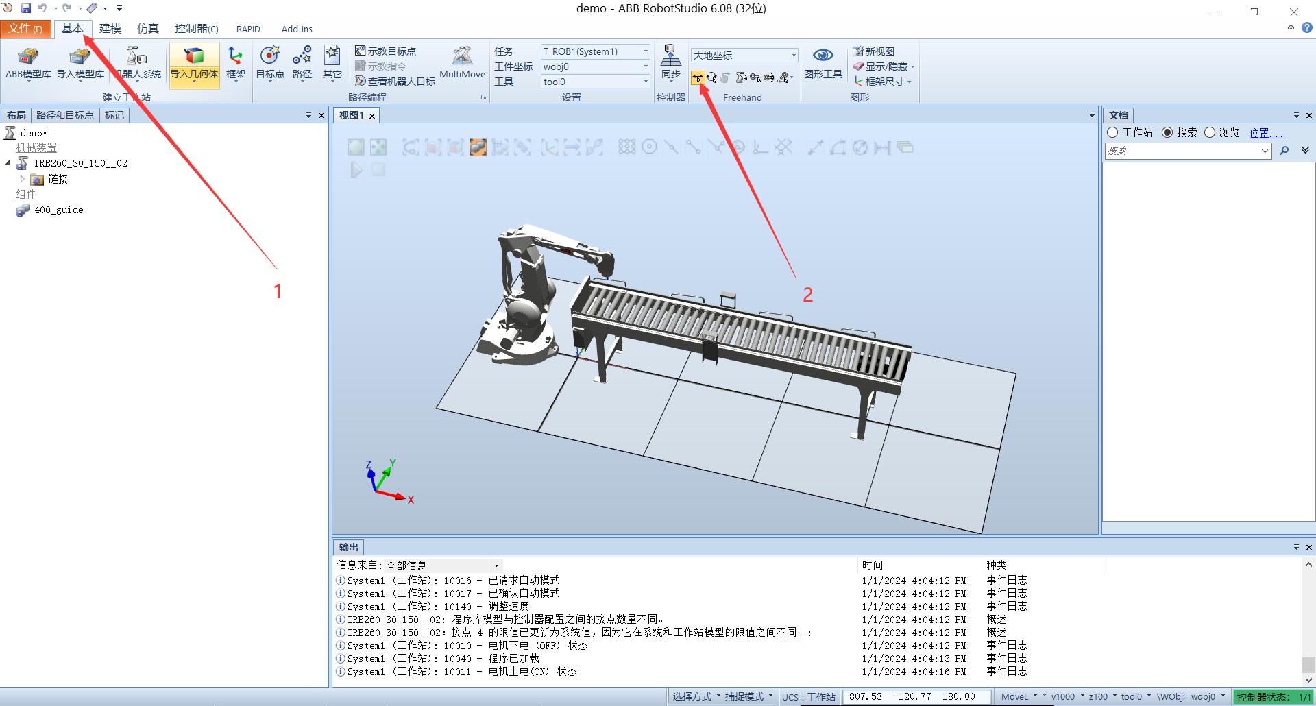Open the 显示/隐藏 dropdown
This screenshot has height=706, width=1316.
[884, 66]
